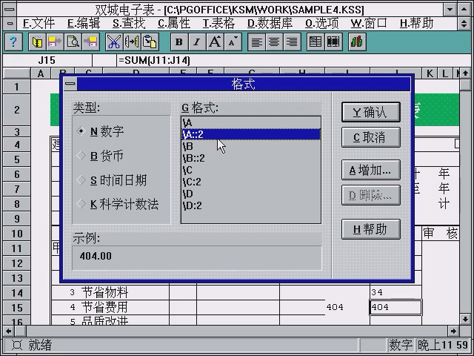Open the S.查找 search menu
The width and height of the screenshot is (474, 356).
pyautogui.click(x=129, y=23)
